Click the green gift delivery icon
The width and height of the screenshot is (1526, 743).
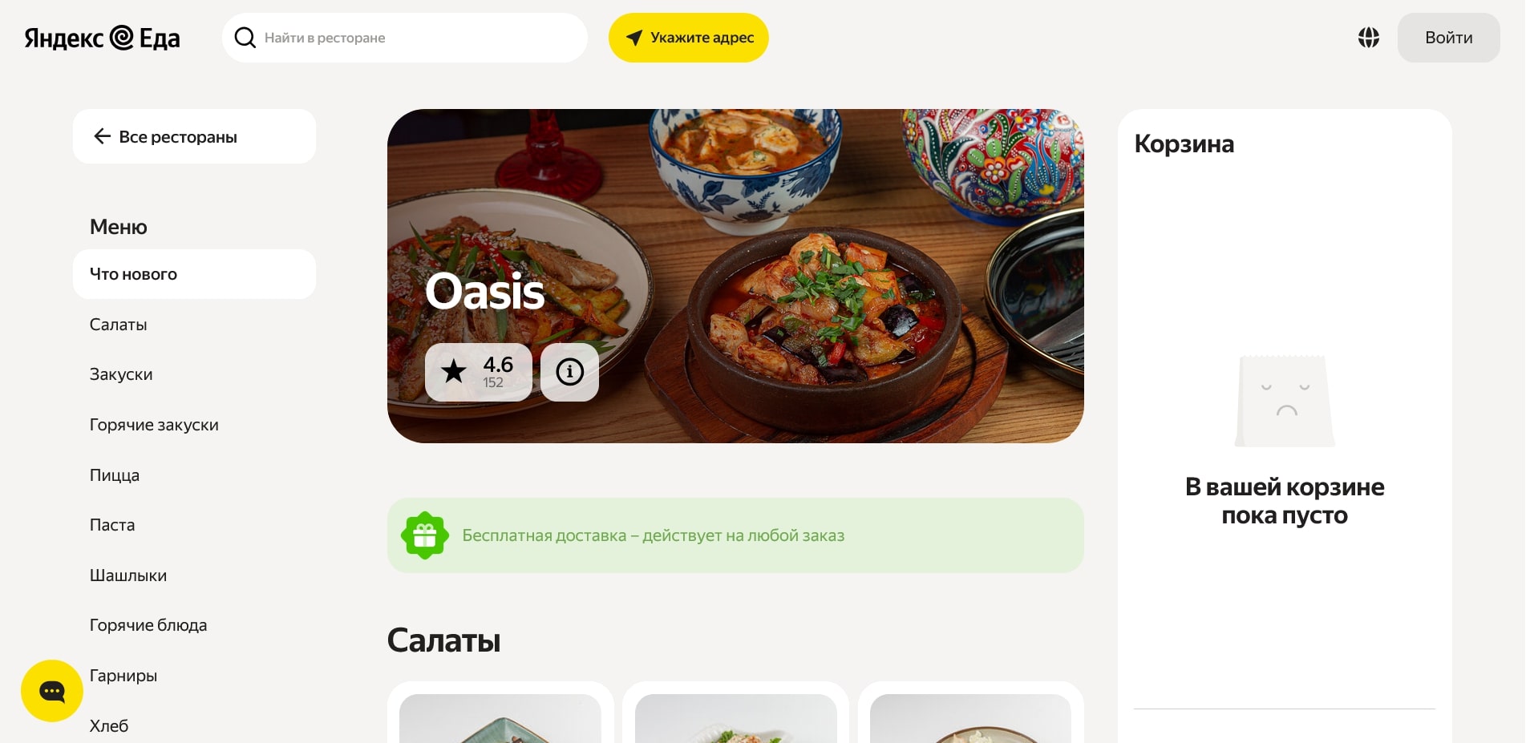pyautogui.click(x=425, y=535)
